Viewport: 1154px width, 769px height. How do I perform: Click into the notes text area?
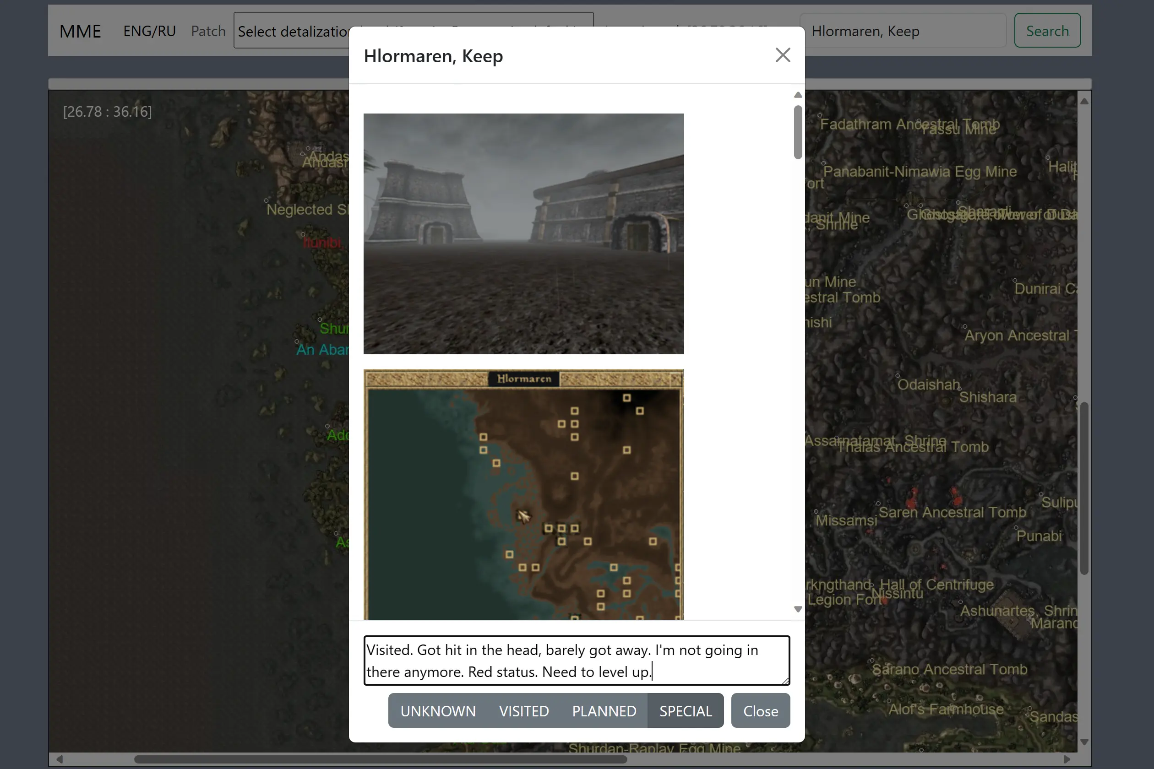pos(577,661)
